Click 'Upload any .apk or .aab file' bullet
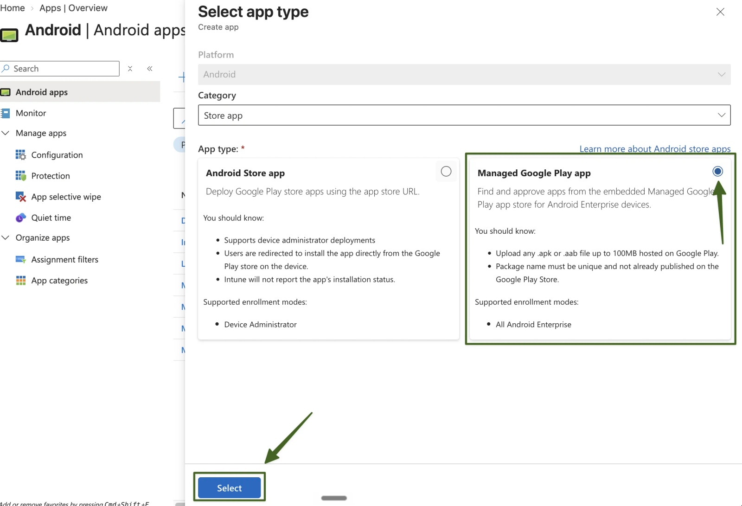Screen dimensions: 742x506 pyautogui.click(x=607, y=253)
